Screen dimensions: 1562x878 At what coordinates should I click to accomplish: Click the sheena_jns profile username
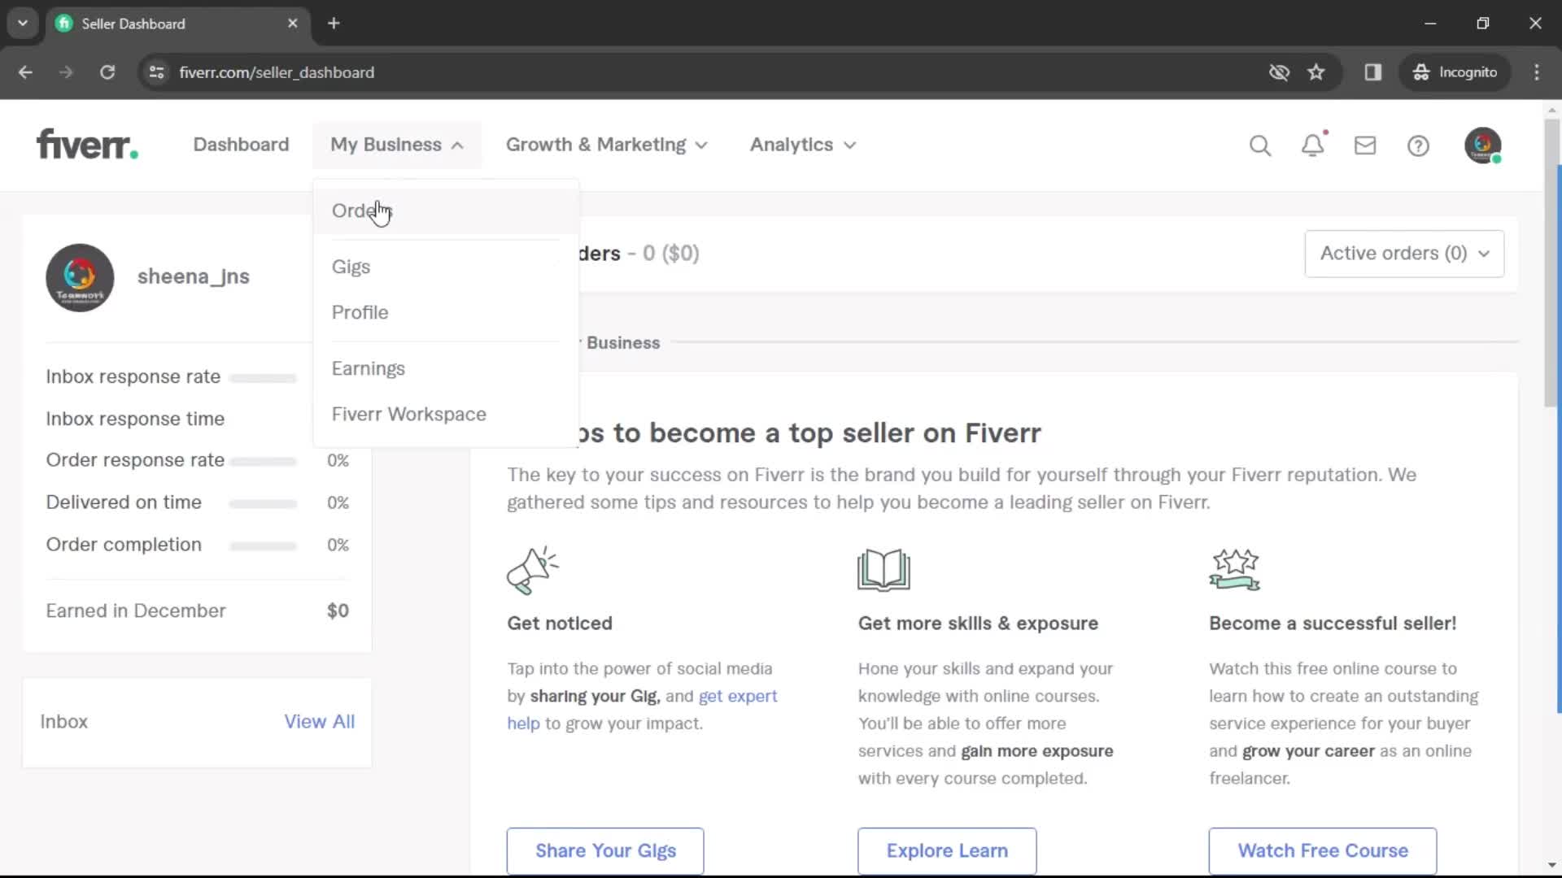193,276
